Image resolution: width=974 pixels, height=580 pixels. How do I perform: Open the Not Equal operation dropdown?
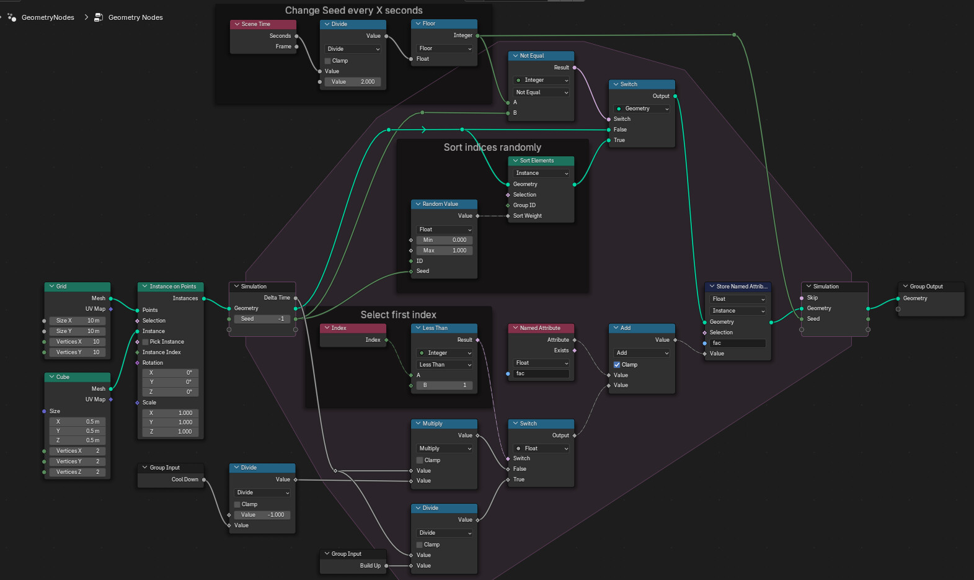541,92
